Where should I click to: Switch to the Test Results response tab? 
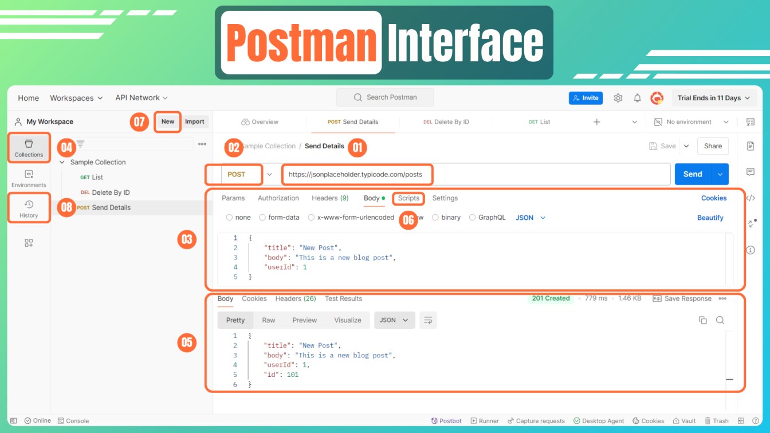pos(344,298)
